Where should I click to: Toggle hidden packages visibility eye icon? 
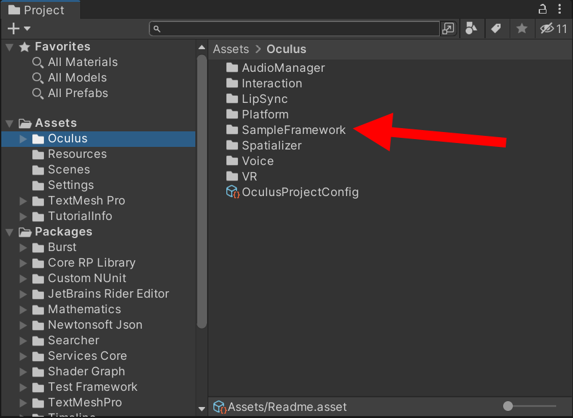553,28
